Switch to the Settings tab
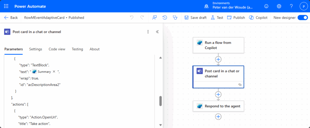 [35, 49]
